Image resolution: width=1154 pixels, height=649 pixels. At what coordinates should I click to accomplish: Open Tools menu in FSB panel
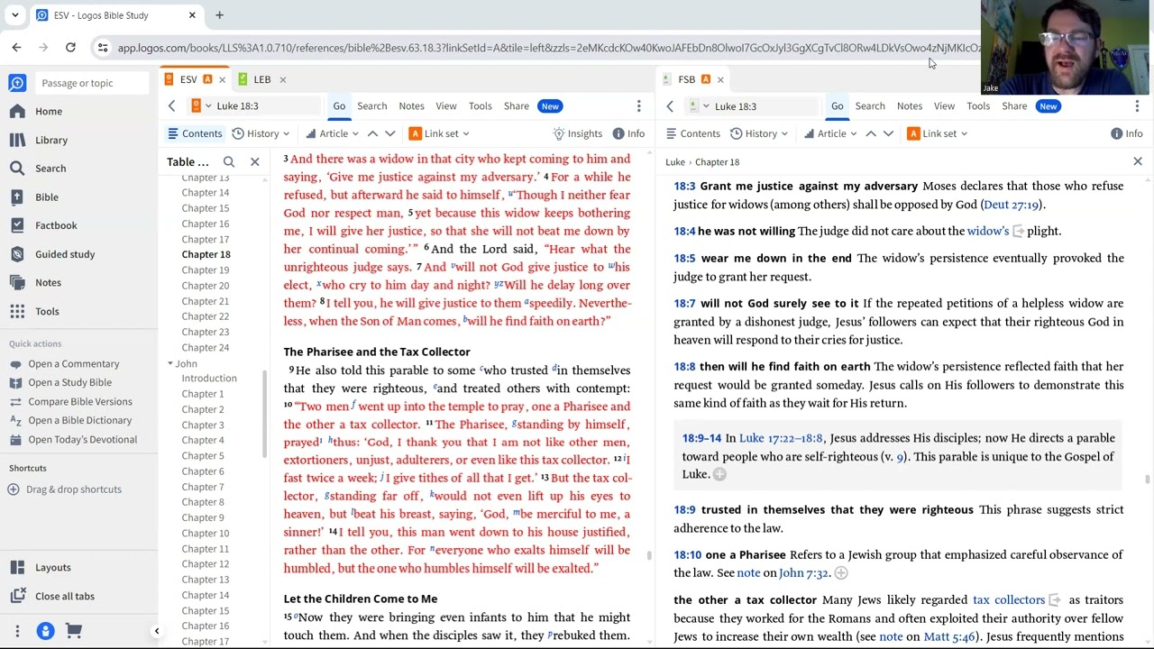978,106
